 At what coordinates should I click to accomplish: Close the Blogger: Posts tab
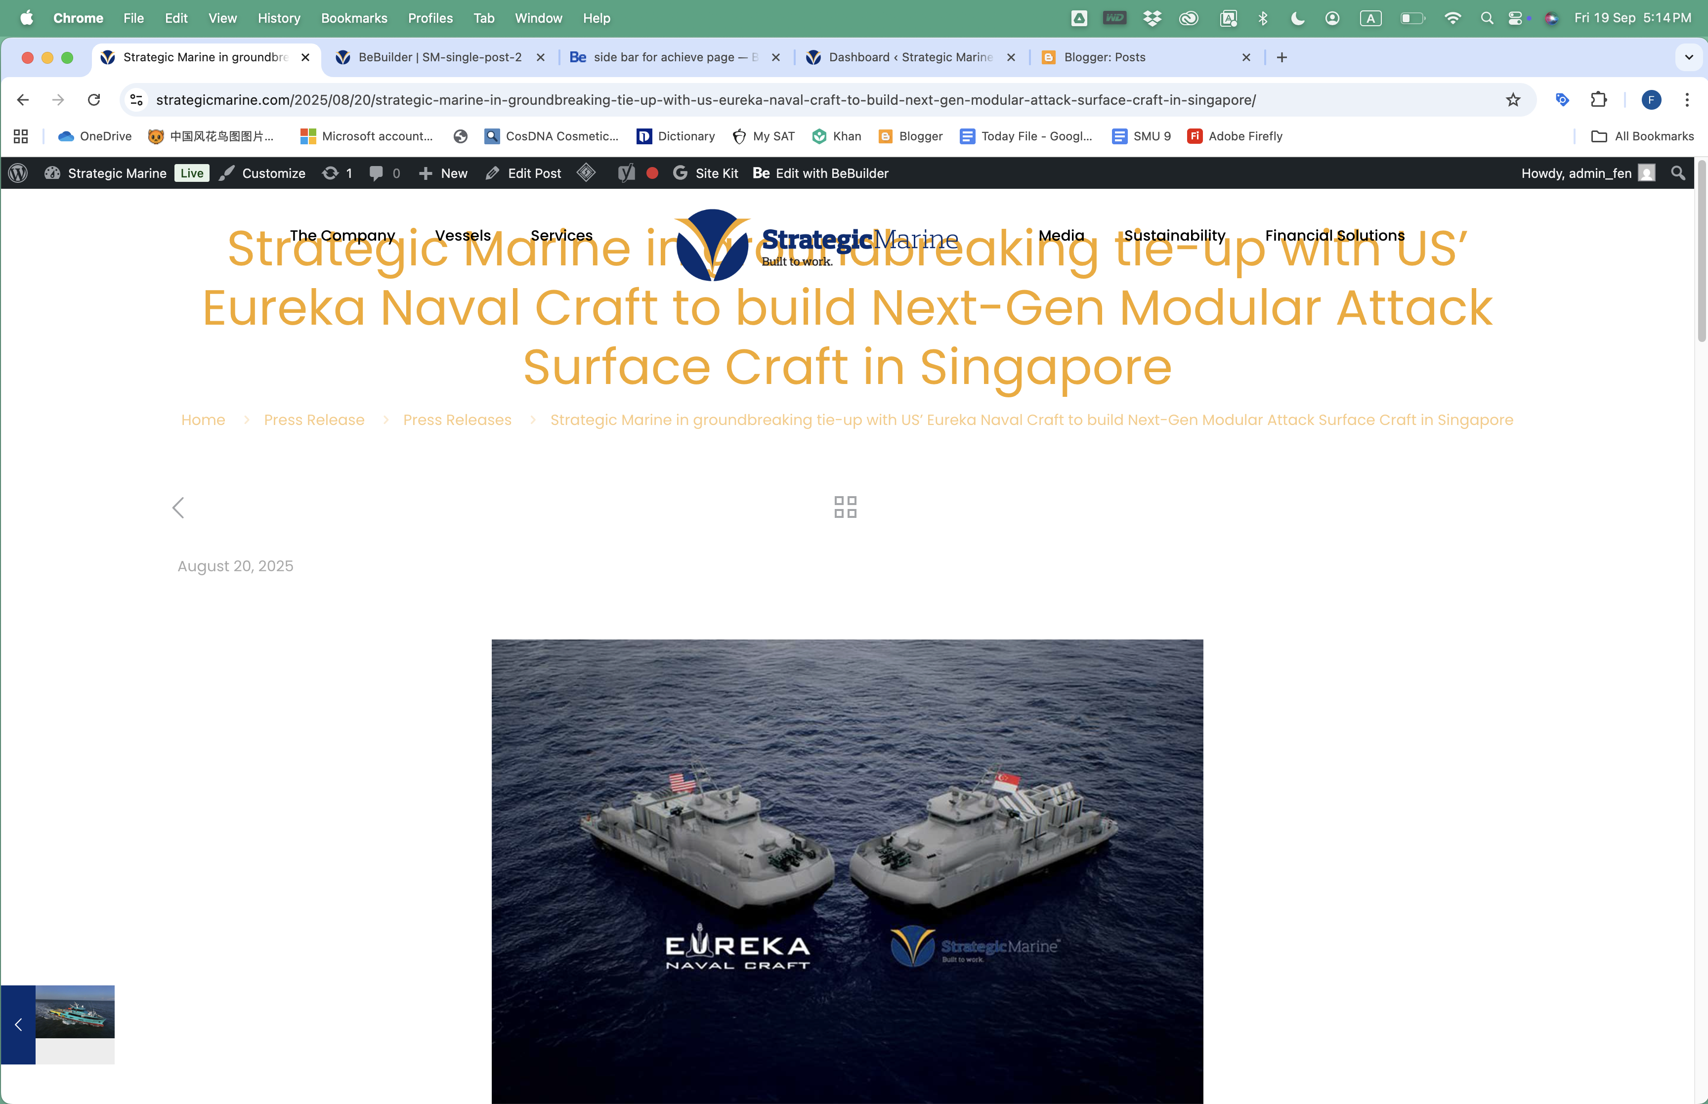click(1246, 57)
